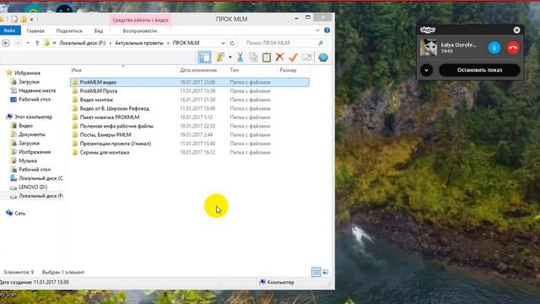
Task: Open Сеть in the navigation pane
Action: (19, 214)
